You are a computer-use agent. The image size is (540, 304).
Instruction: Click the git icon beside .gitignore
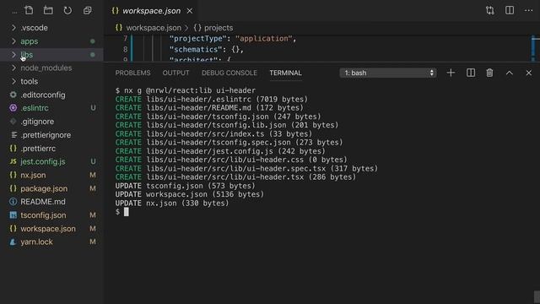13,122
